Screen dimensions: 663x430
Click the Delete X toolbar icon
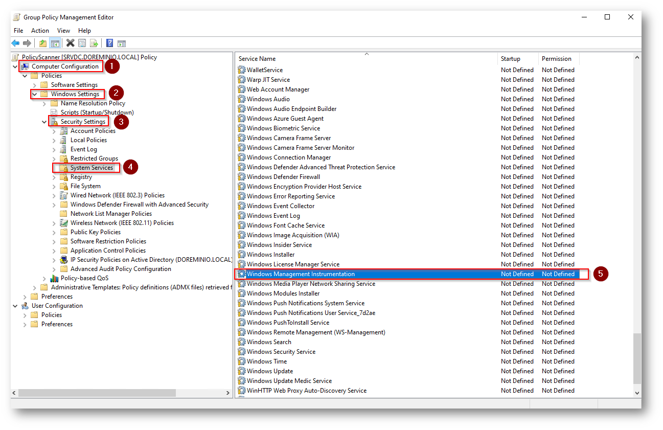pyautogui.click(x=71, y=43)
